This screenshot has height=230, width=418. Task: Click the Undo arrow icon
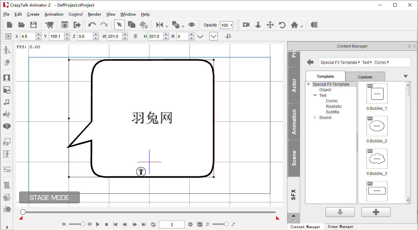tap(92, 25)
